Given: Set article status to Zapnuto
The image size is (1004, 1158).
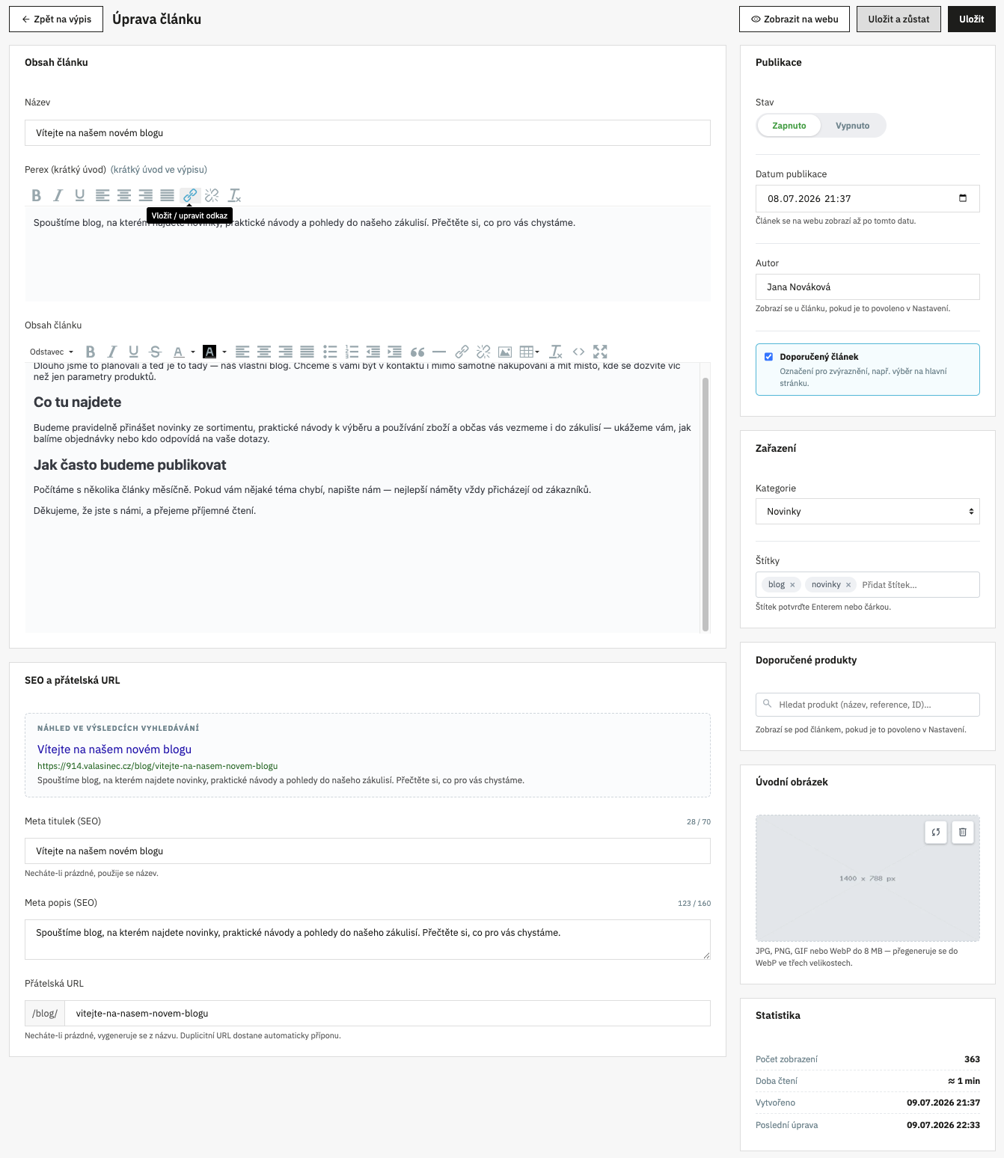Looking at the screenshot, I should [789, 126].
